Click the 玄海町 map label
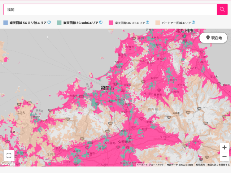The width and height of the screenshot is (231, 173). click(21, 113)
